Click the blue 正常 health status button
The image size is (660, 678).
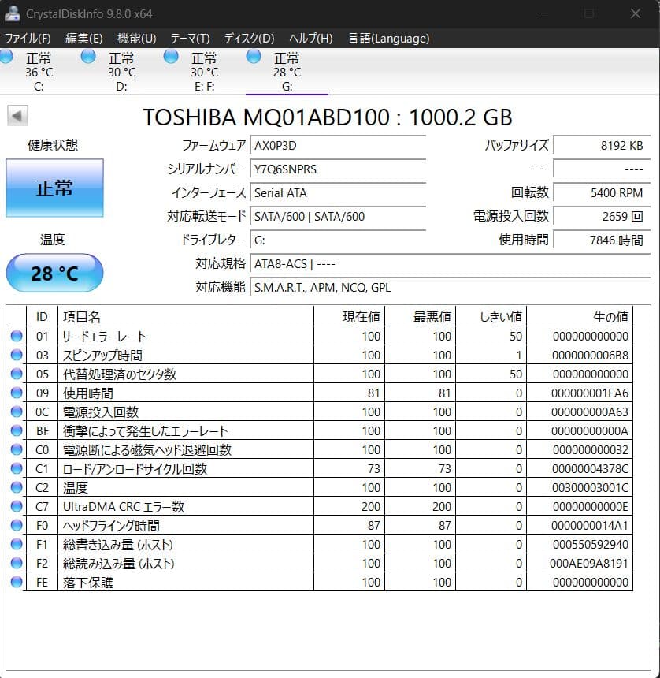click(x=55, y=188)
